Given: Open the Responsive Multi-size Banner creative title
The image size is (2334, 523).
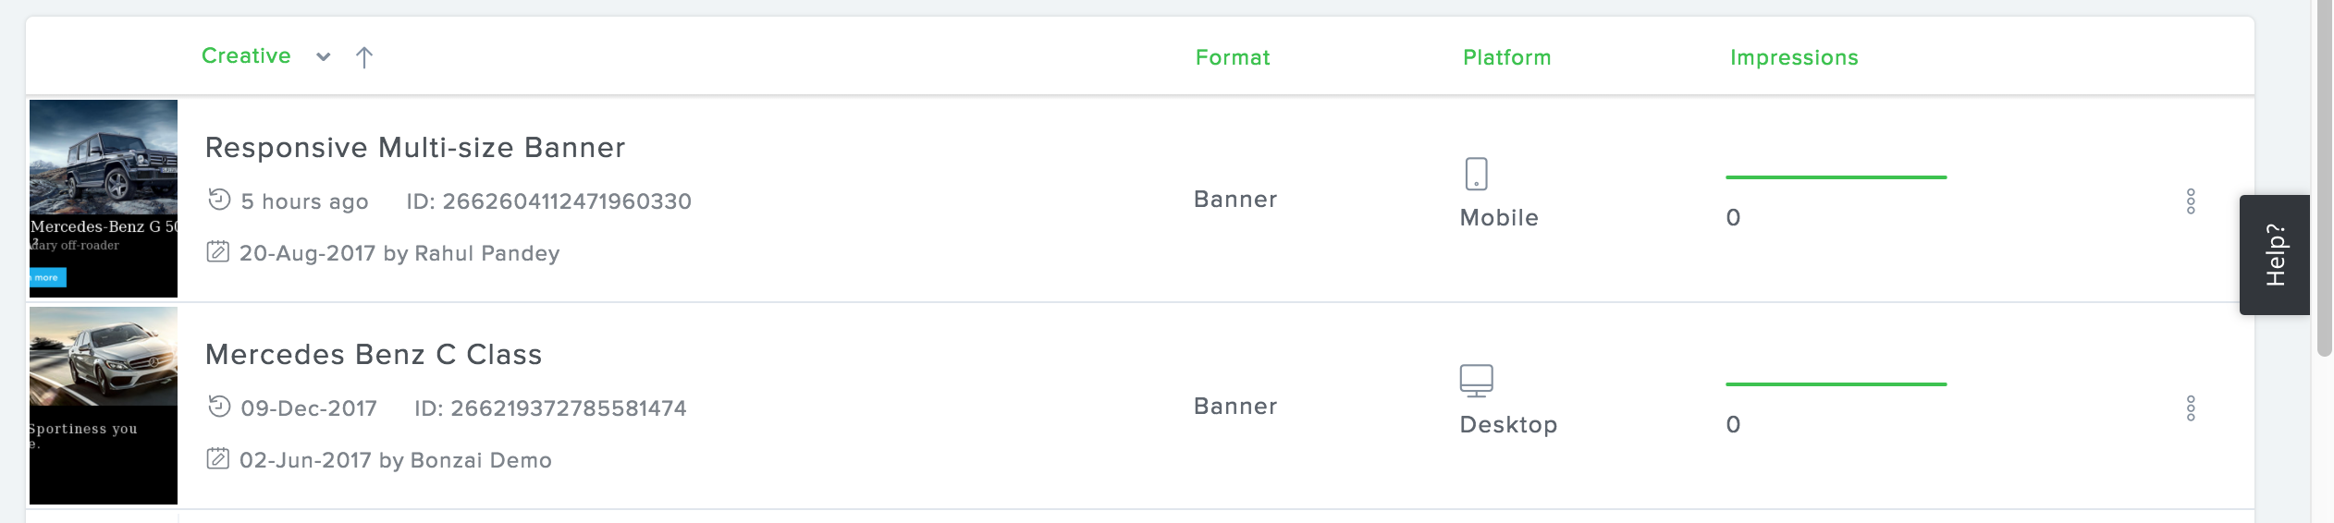Looking at the screenshot, I should point(415,148).
